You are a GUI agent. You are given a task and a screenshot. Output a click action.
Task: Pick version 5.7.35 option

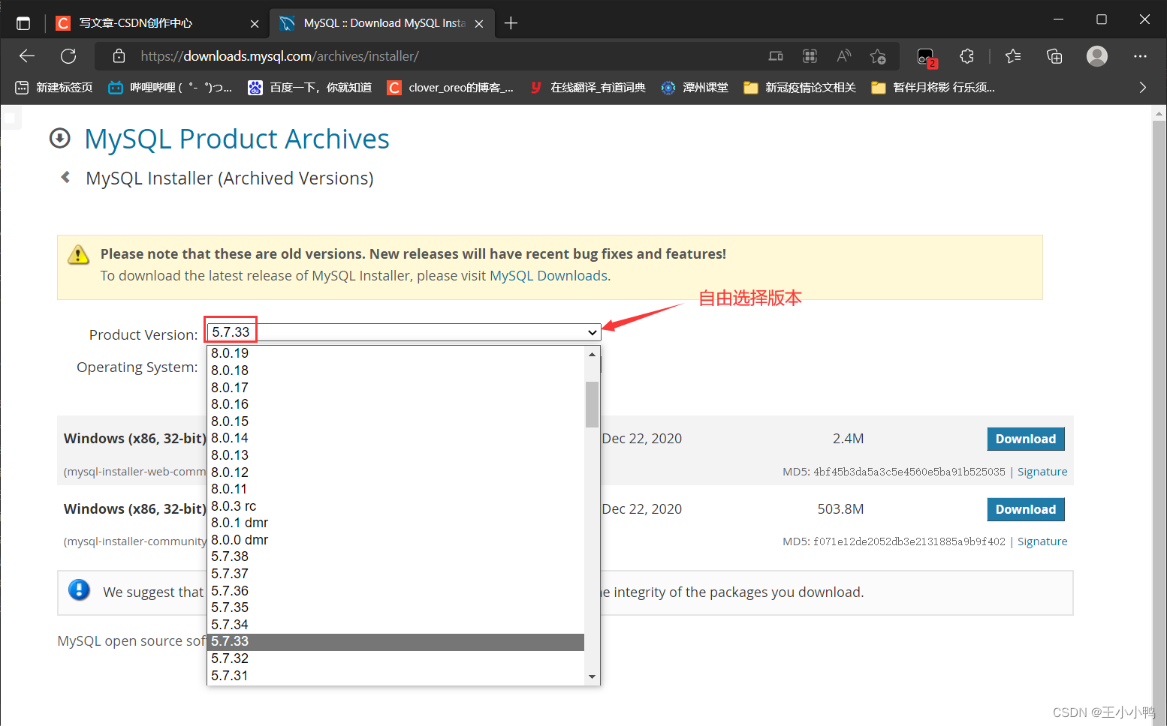tap(396, 607)
